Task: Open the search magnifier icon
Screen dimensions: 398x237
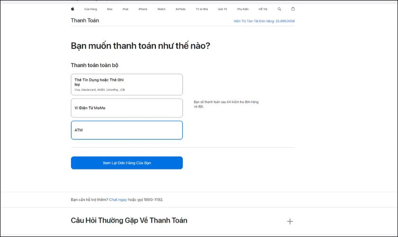Action: tap(279, 9)
